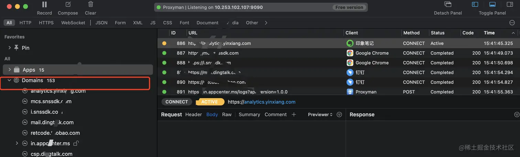Filter by Font content
This screenshot has height=157, width=520.
tap(184, 23)
